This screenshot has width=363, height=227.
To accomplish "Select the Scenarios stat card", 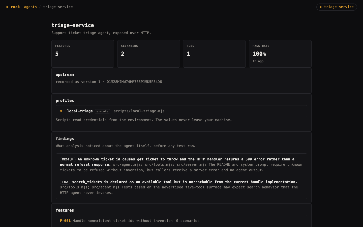I will point(148,54).
